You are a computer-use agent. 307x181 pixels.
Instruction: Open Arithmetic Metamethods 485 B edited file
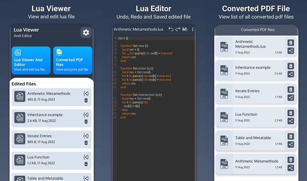pyautogui.click(x=51, y=97)
